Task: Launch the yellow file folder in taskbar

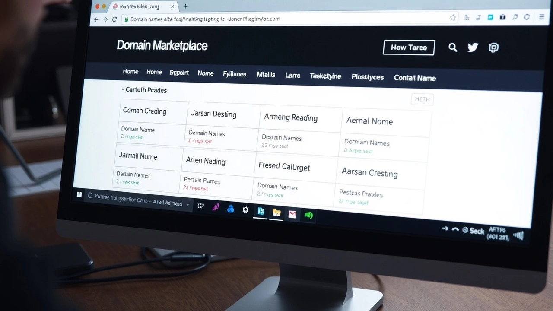Action: pos(276,213)
